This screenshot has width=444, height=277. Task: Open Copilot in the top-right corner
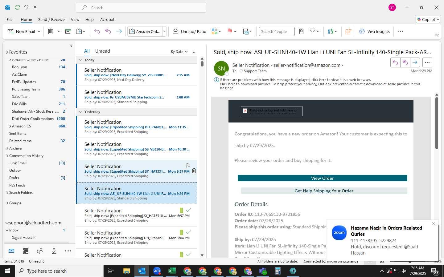[428, 19]
